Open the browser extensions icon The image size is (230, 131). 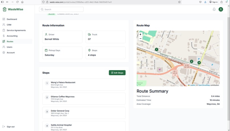[222, 2]
